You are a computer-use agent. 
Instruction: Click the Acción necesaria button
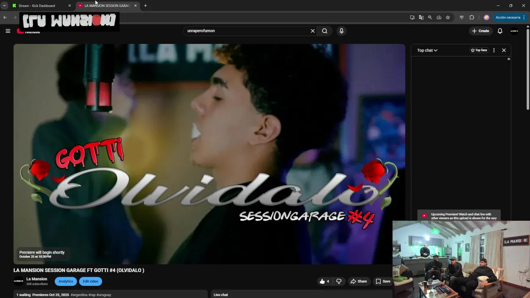click(508, 17)
